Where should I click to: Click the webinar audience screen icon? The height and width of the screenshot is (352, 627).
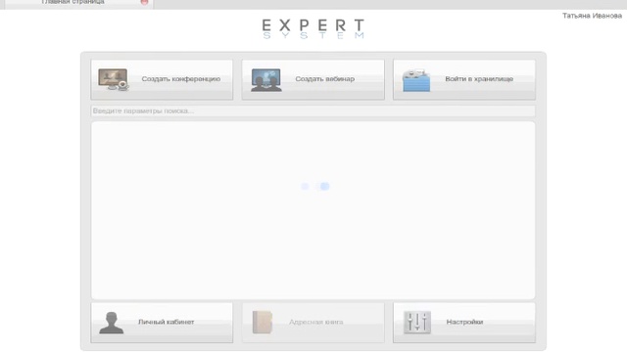pos(266,80)
